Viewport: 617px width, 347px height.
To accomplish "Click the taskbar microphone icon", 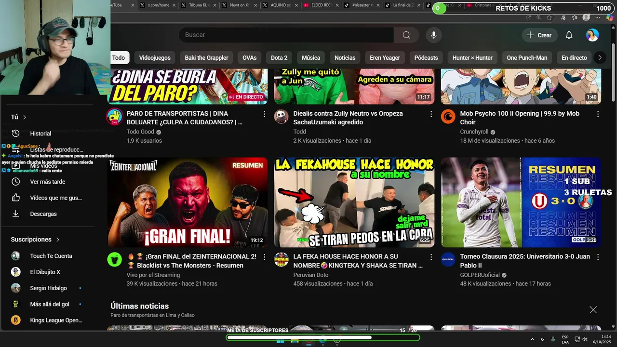I will point(553,339).
